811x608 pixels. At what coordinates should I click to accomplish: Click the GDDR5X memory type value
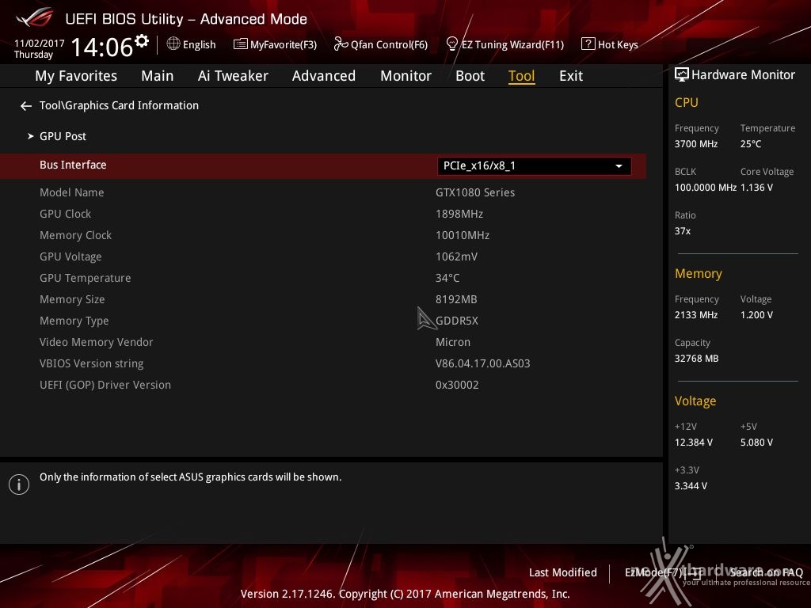tap(457, 321)
